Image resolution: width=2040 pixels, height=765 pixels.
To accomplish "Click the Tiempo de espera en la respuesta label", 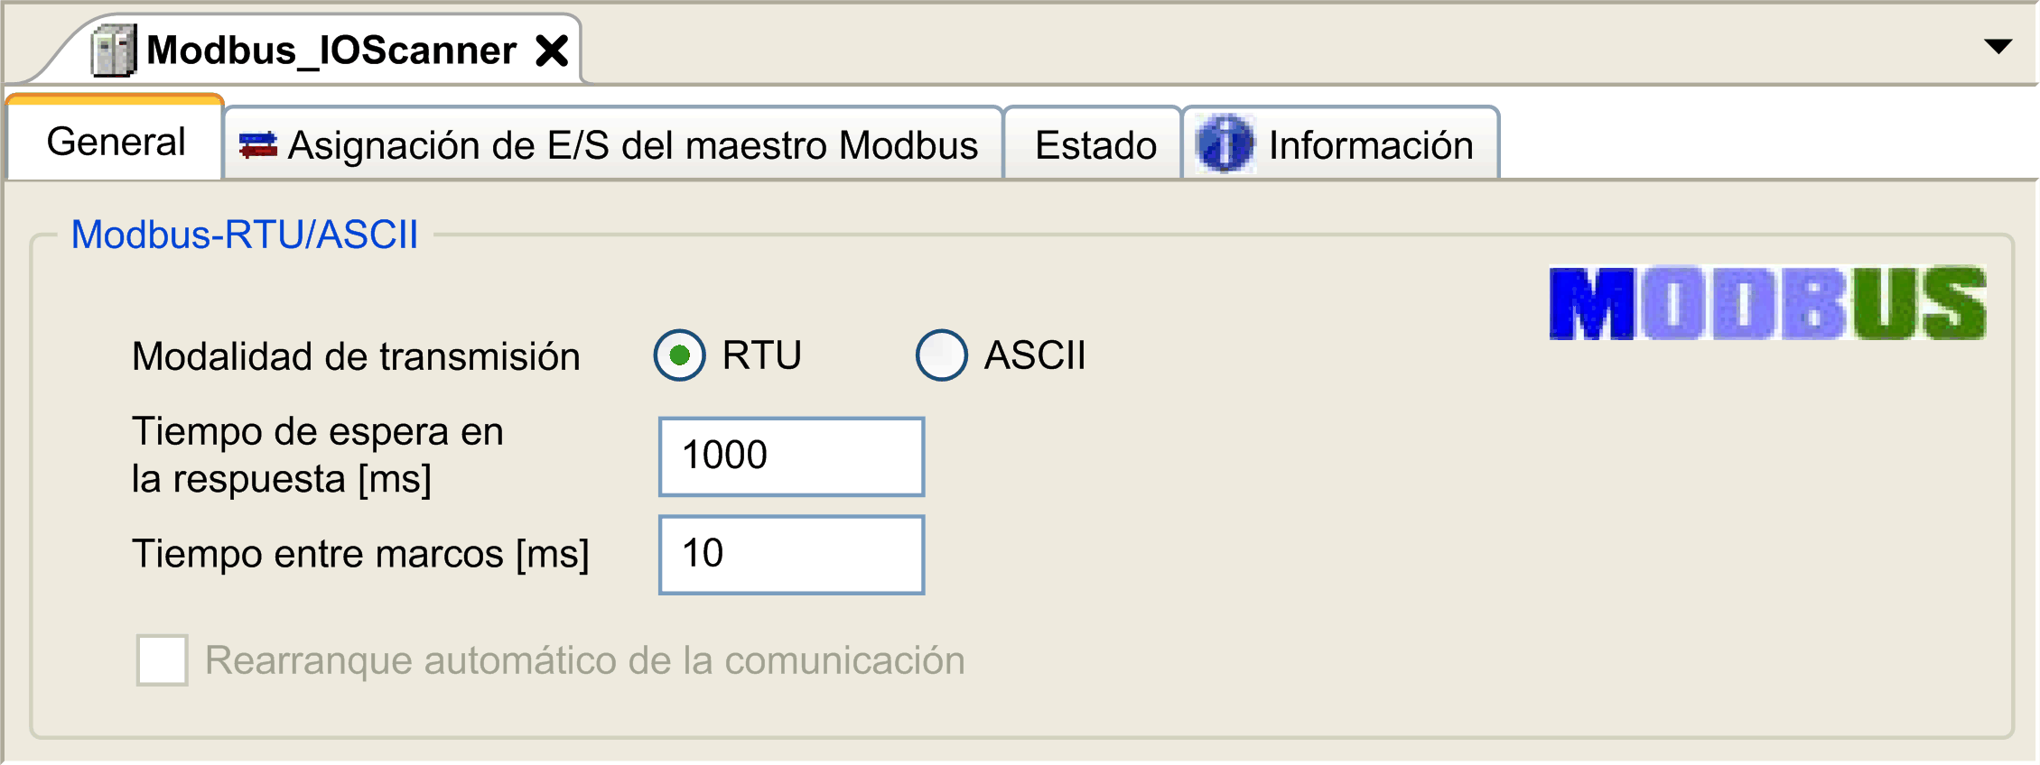I will [318, 455].
